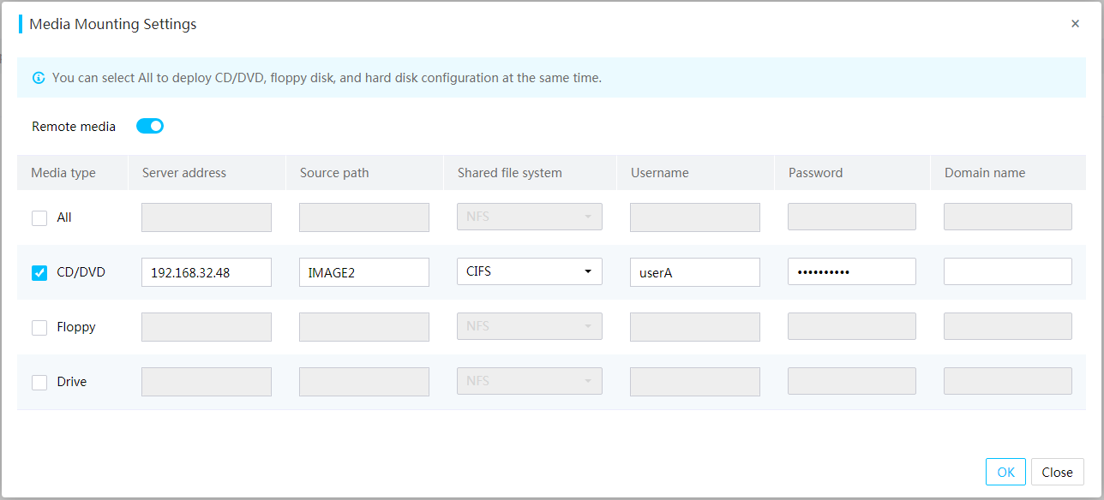The height and width of the screenshot is (500, 1104).
Task: Click the Media type column header
Action: coord(63,173)
